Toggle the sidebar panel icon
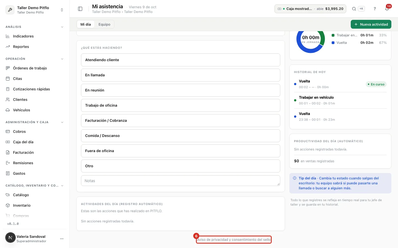Viewport: 398px width, 248px height. coord(80,9)
